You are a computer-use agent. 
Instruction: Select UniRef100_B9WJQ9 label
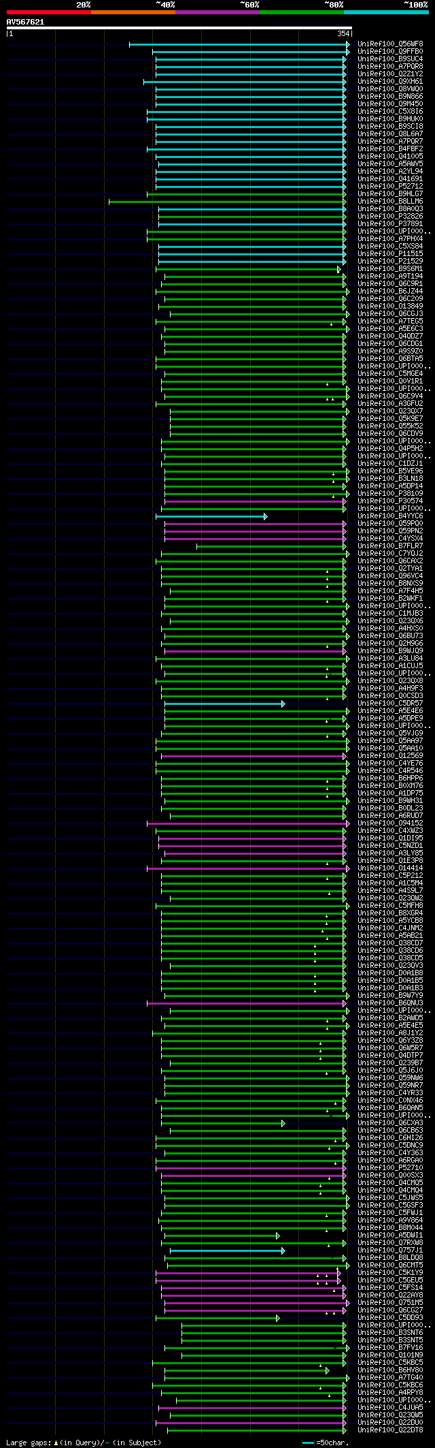click(390, 651)
